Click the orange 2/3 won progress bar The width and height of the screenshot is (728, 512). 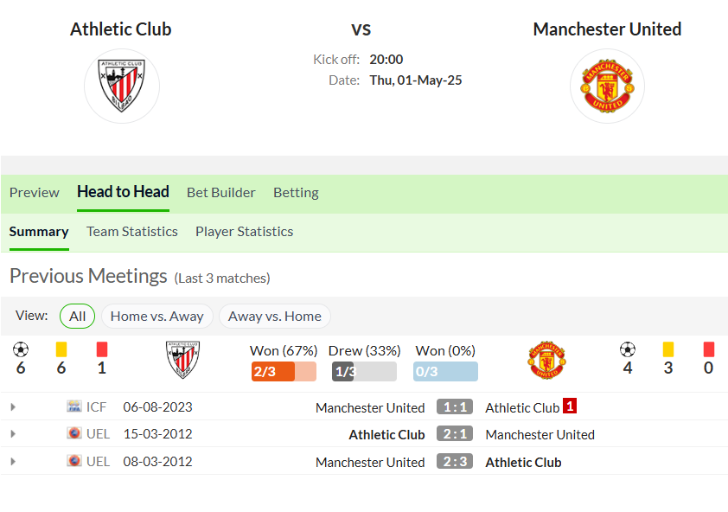coord(284,372)
